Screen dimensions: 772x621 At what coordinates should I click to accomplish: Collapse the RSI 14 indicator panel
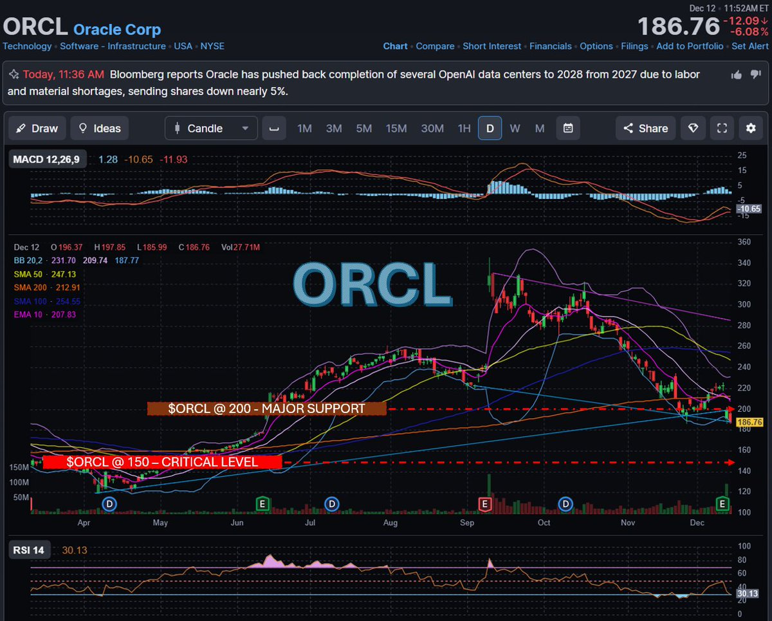(29, 550)
